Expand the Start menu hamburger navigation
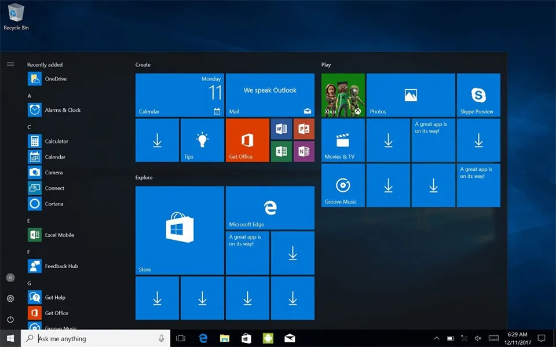This screenshot has height=347, width=556. [10, 64]
